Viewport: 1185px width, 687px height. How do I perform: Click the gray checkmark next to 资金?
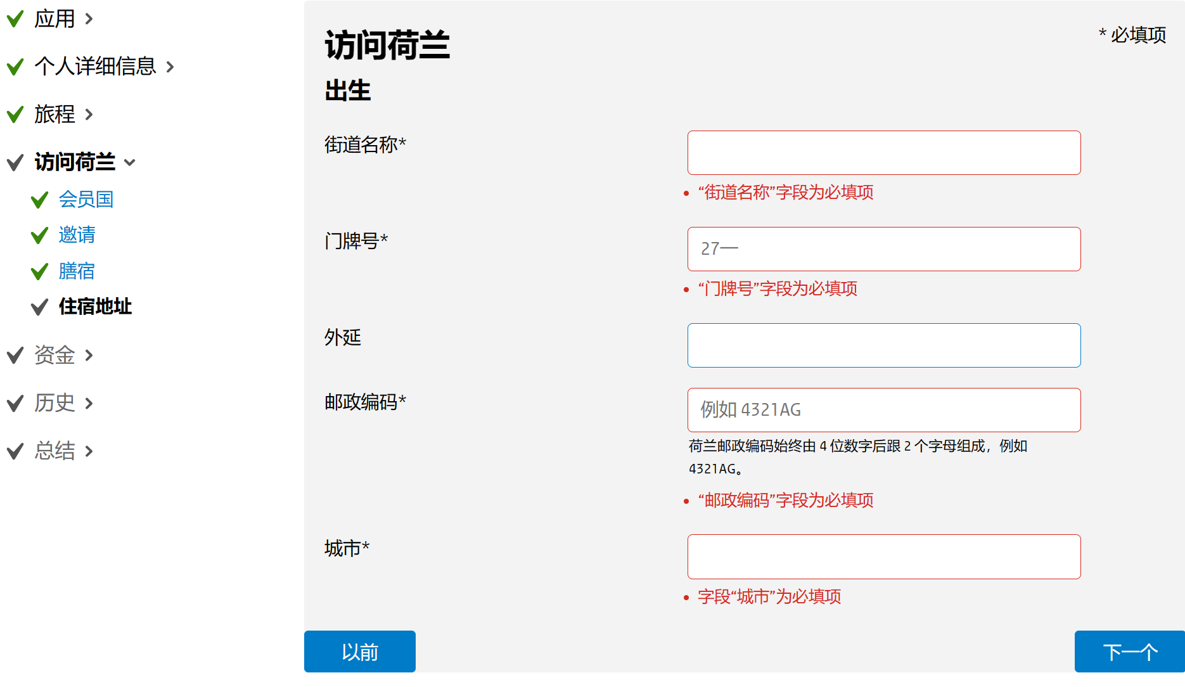point(15,356)
